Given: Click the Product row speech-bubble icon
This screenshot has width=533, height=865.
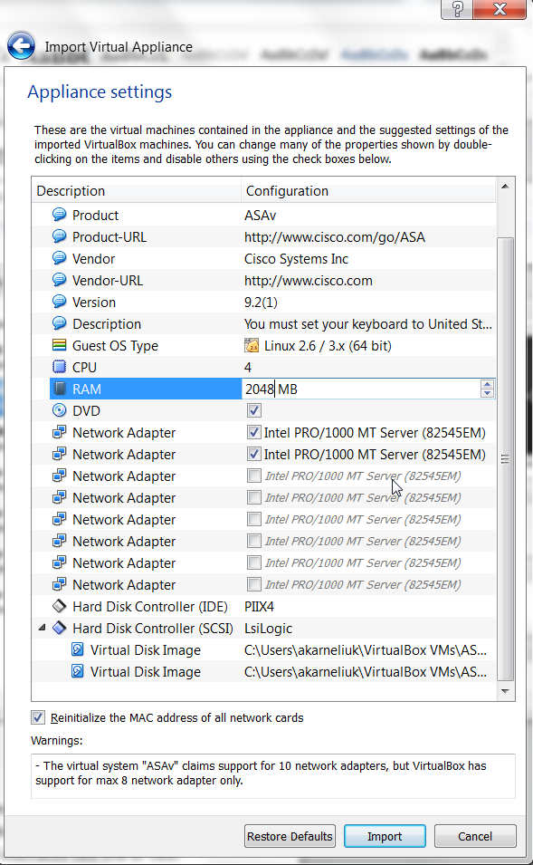Looking at the screenshot, I should tap(59, 215).
